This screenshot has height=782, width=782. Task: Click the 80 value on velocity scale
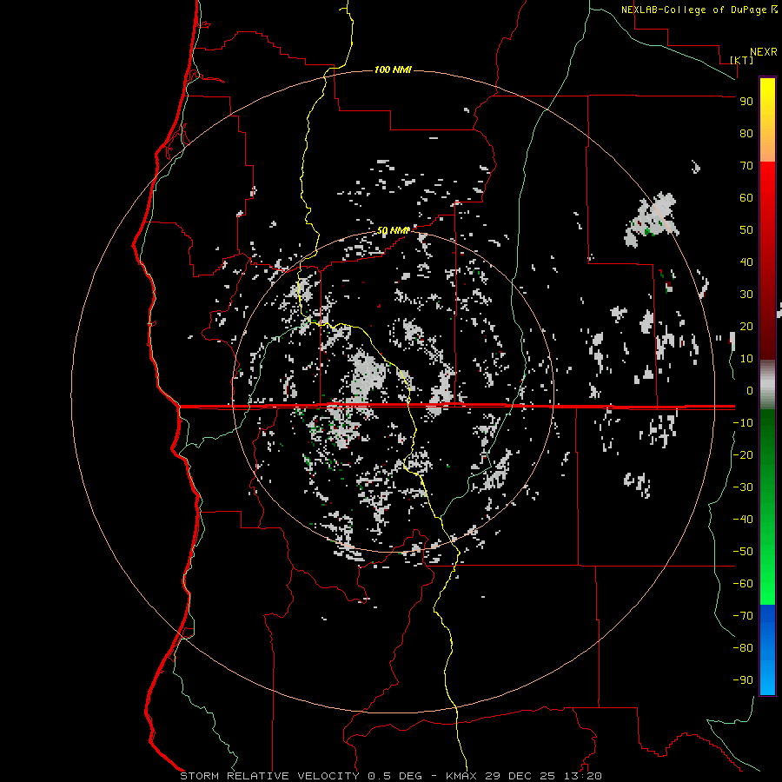coord(746,133)
